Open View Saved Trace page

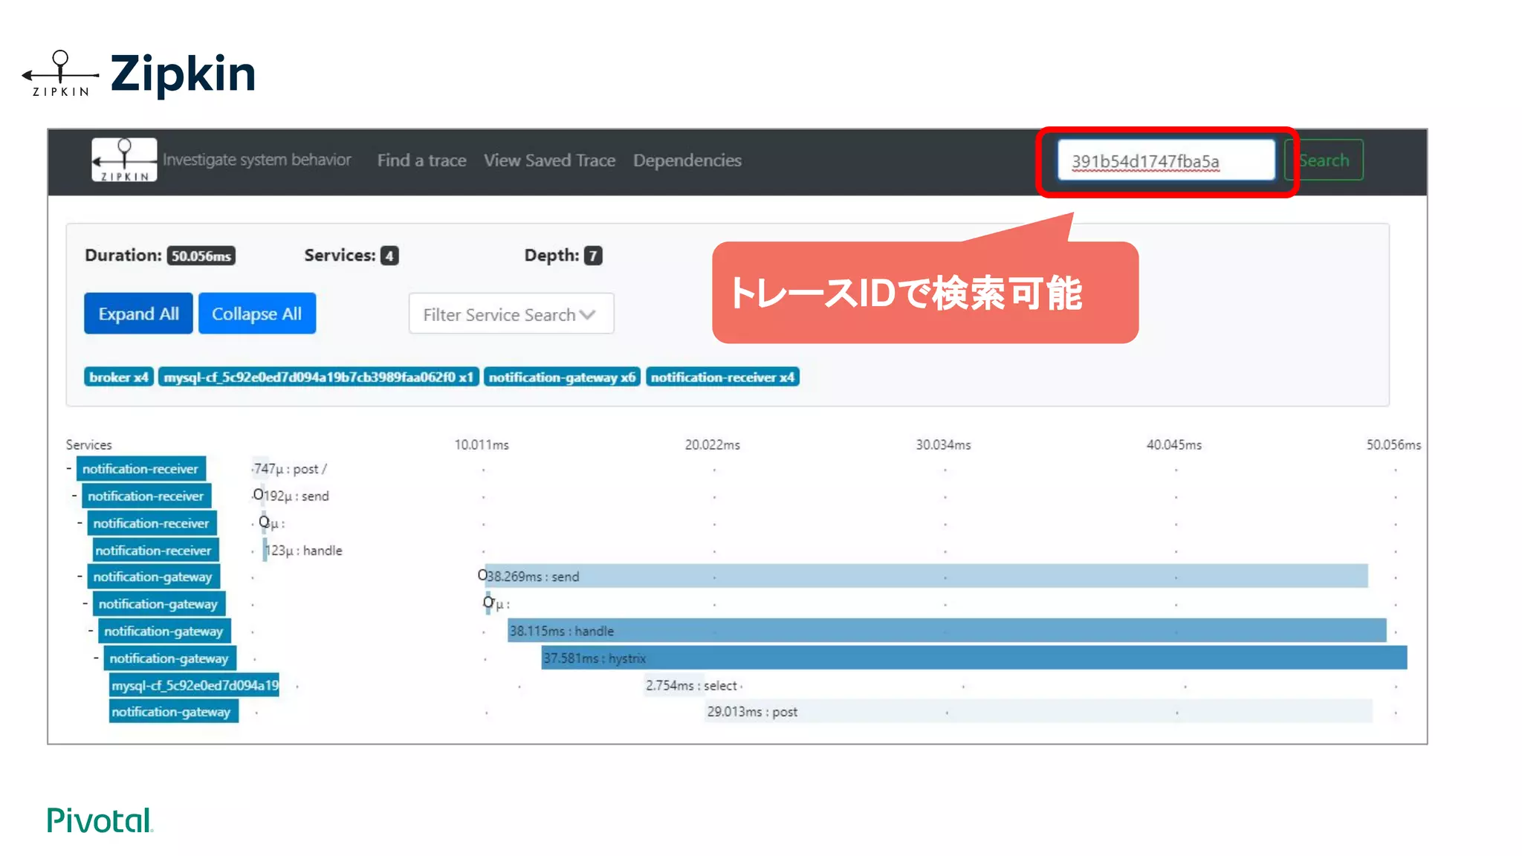pyautogui.click(x=549, y=160)
